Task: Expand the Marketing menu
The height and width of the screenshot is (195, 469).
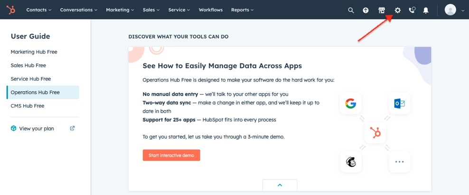Action: pyautogui.click(x=120, y=10)
